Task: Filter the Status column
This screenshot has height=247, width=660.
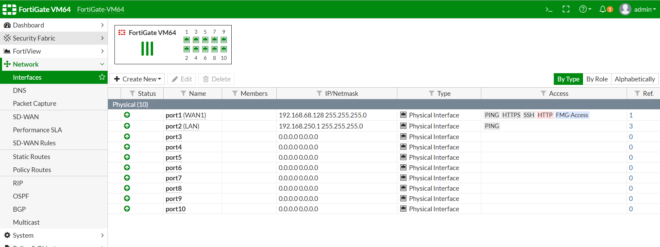Action: point(132,93)
